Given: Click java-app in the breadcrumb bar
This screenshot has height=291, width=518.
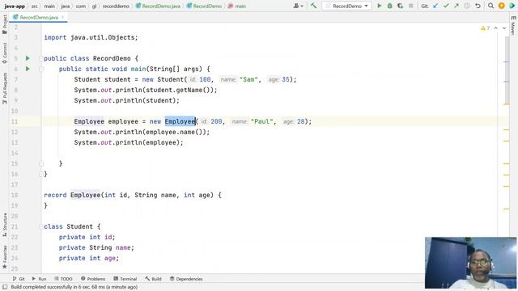Looking at the screenshot, I should click(x=15, y=6).
